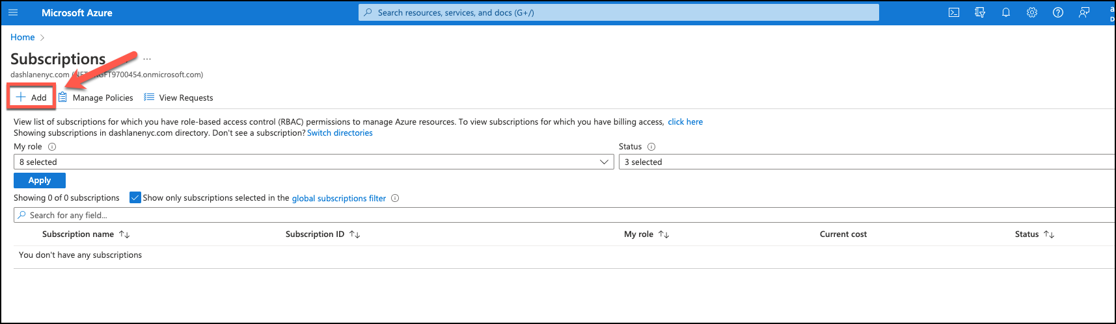Viewport: 1116px width, 324px height.
Task: Open the Azure portal hamburger menu
Action: [x=13, y=12]
